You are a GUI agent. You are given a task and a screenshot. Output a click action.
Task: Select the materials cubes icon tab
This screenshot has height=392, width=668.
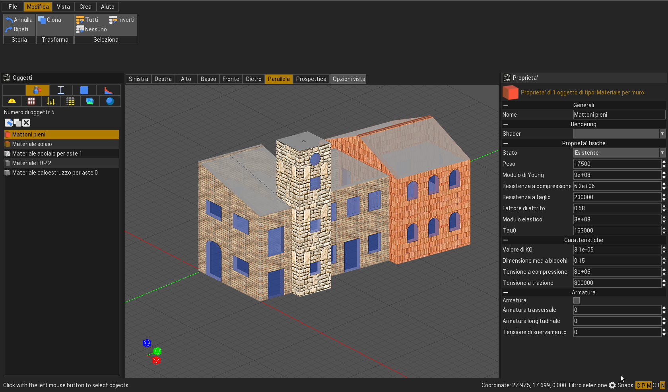pos(37,90)
